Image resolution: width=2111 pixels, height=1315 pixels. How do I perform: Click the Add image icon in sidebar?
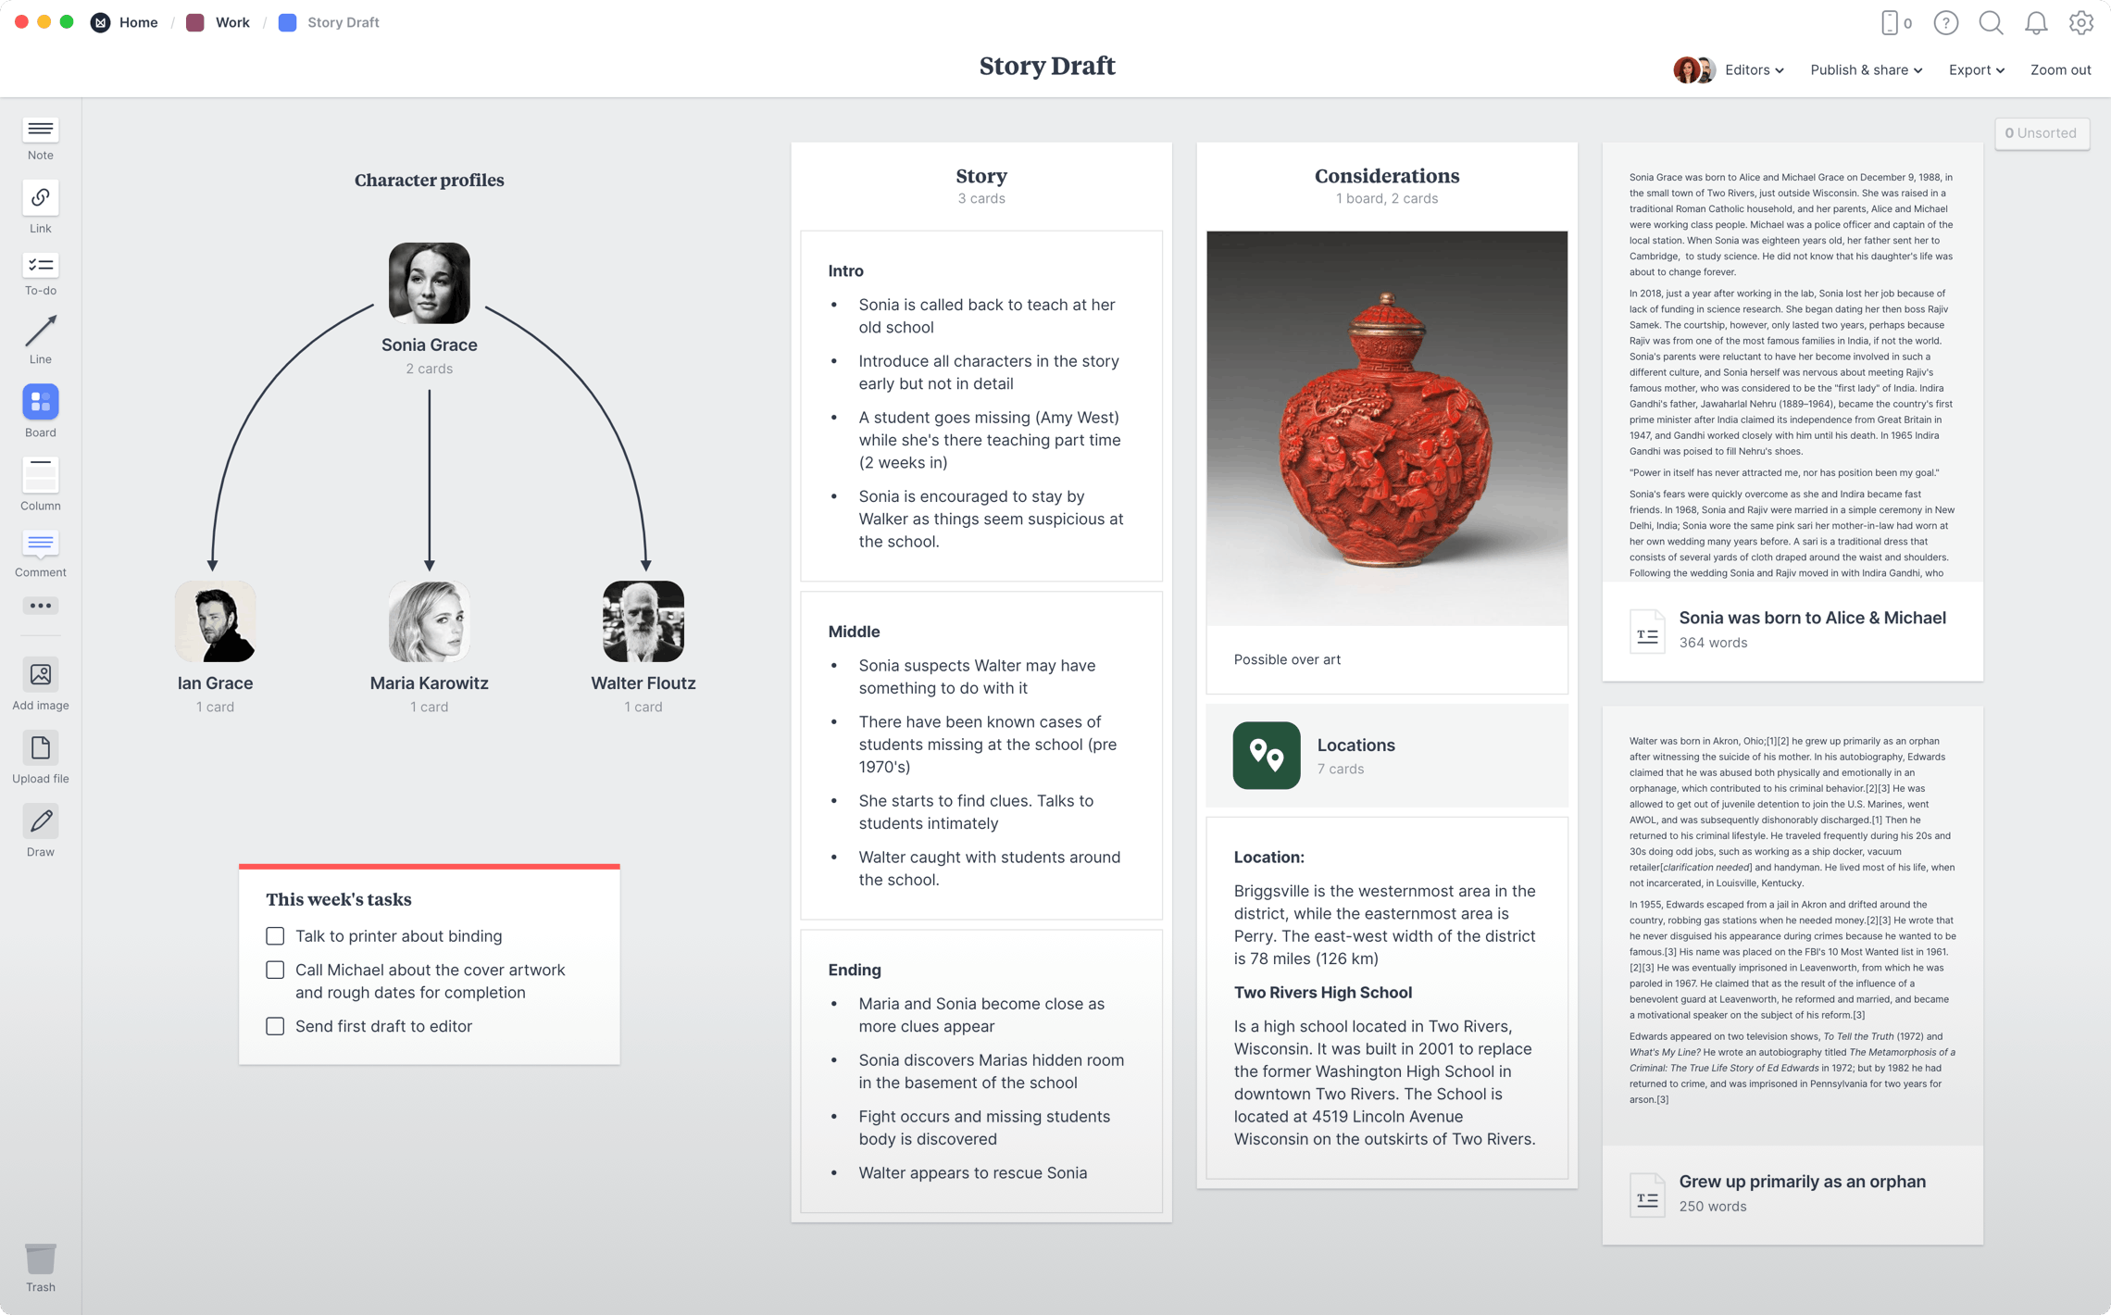click(40, 674)
